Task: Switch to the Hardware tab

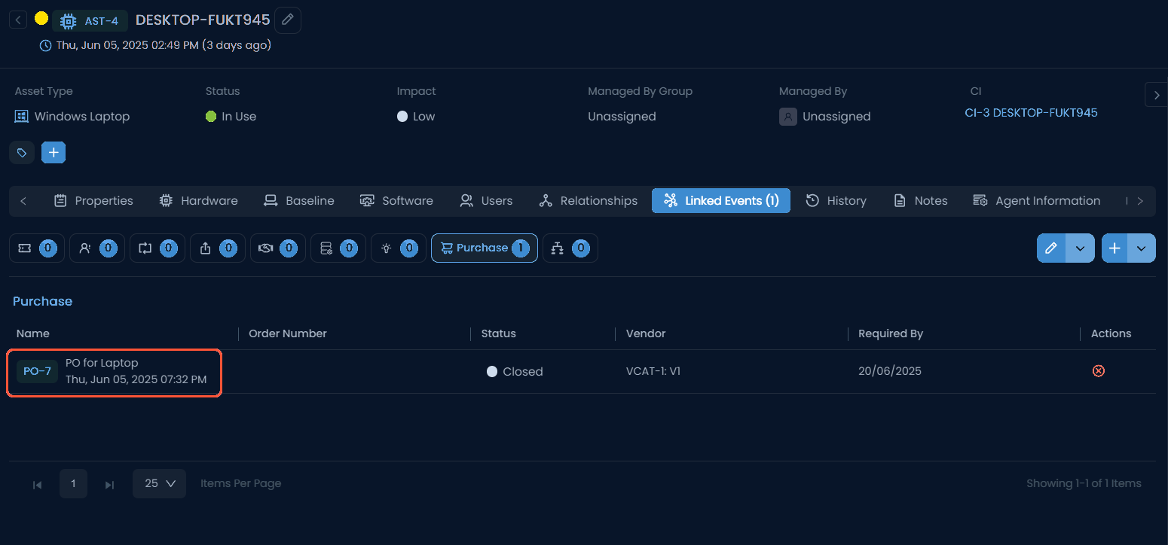Action: (199, 201)
